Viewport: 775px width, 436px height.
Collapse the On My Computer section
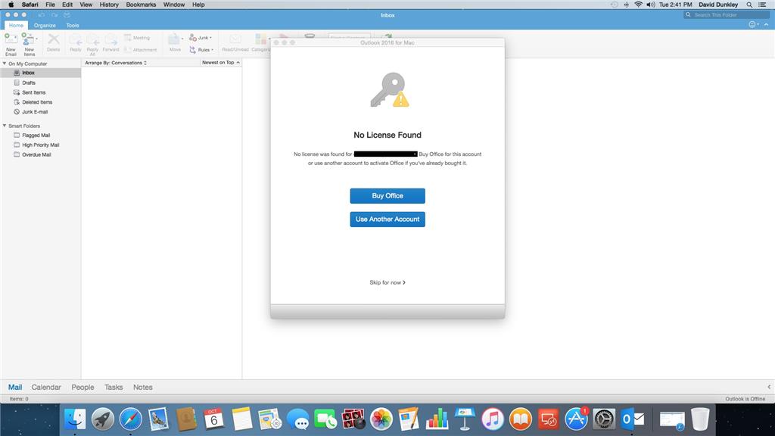pos(5,64)
